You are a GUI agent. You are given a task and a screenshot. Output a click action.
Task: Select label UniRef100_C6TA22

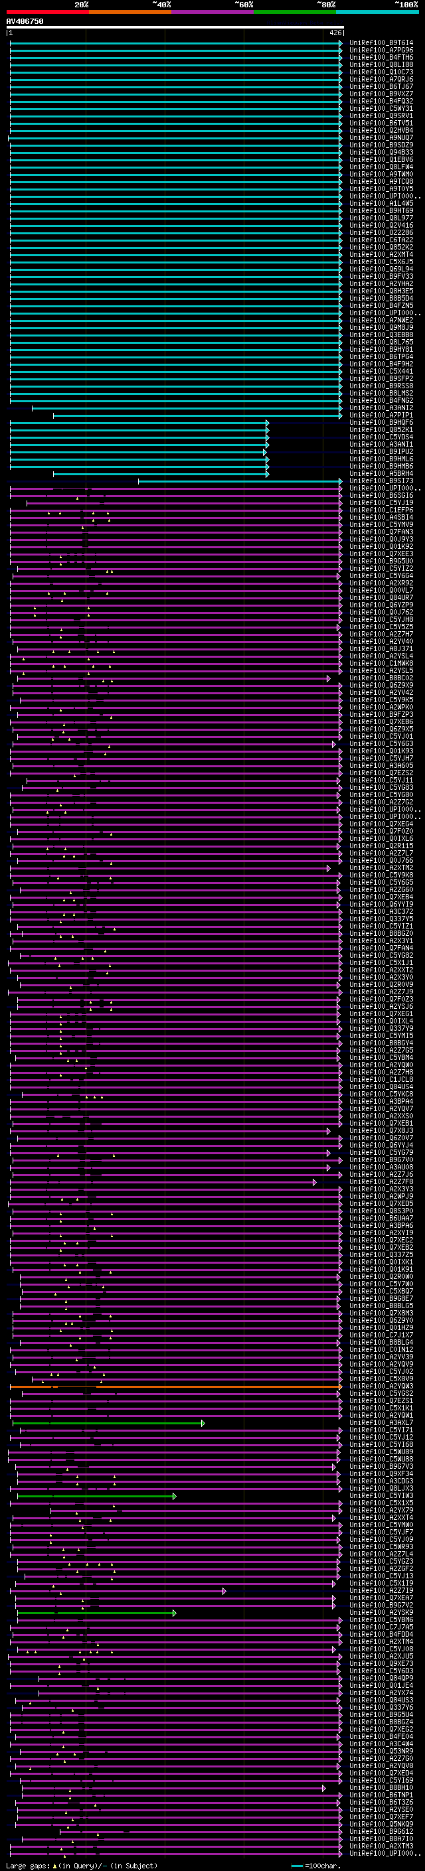[x=381, y=240]
